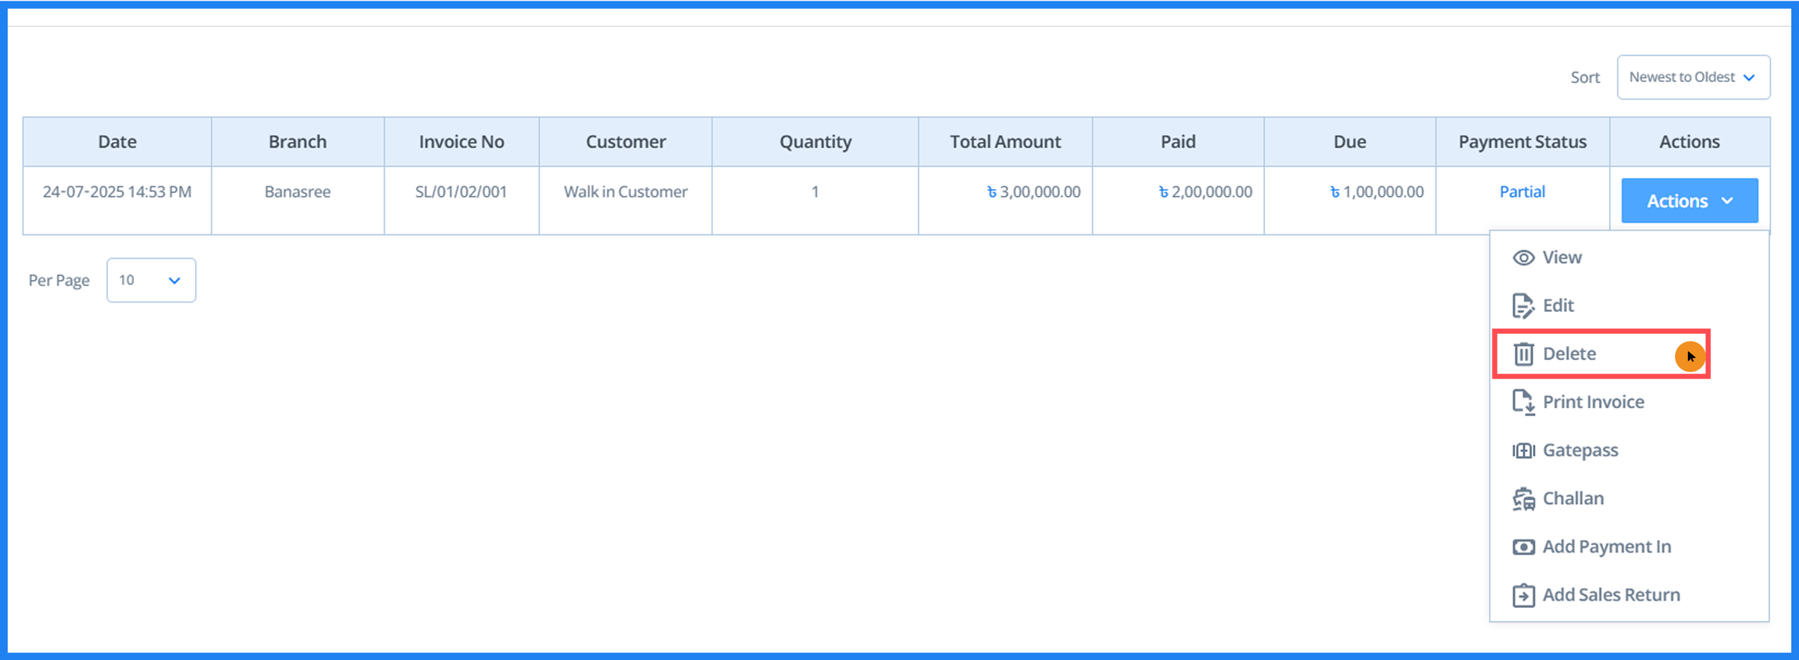
Task: Open the Per Page selector
Action: [151, 280]
